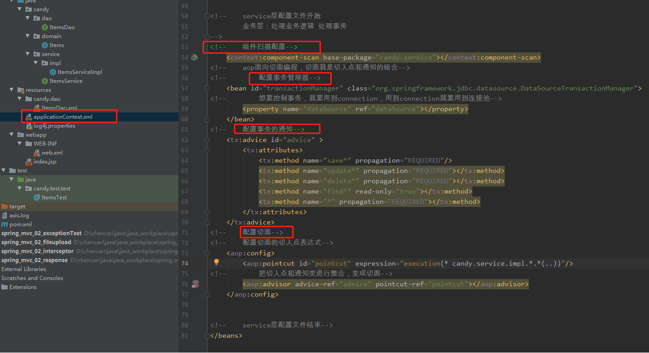Viewport: 649px width, 353px height.
Task: Select the spring_mvc_02_interceptor module
Action: click(x=38, y=251)
